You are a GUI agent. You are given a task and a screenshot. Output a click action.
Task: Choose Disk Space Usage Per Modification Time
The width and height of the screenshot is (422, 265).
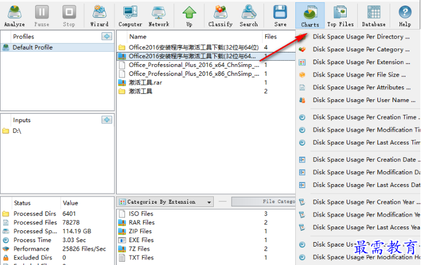[358, 130]
